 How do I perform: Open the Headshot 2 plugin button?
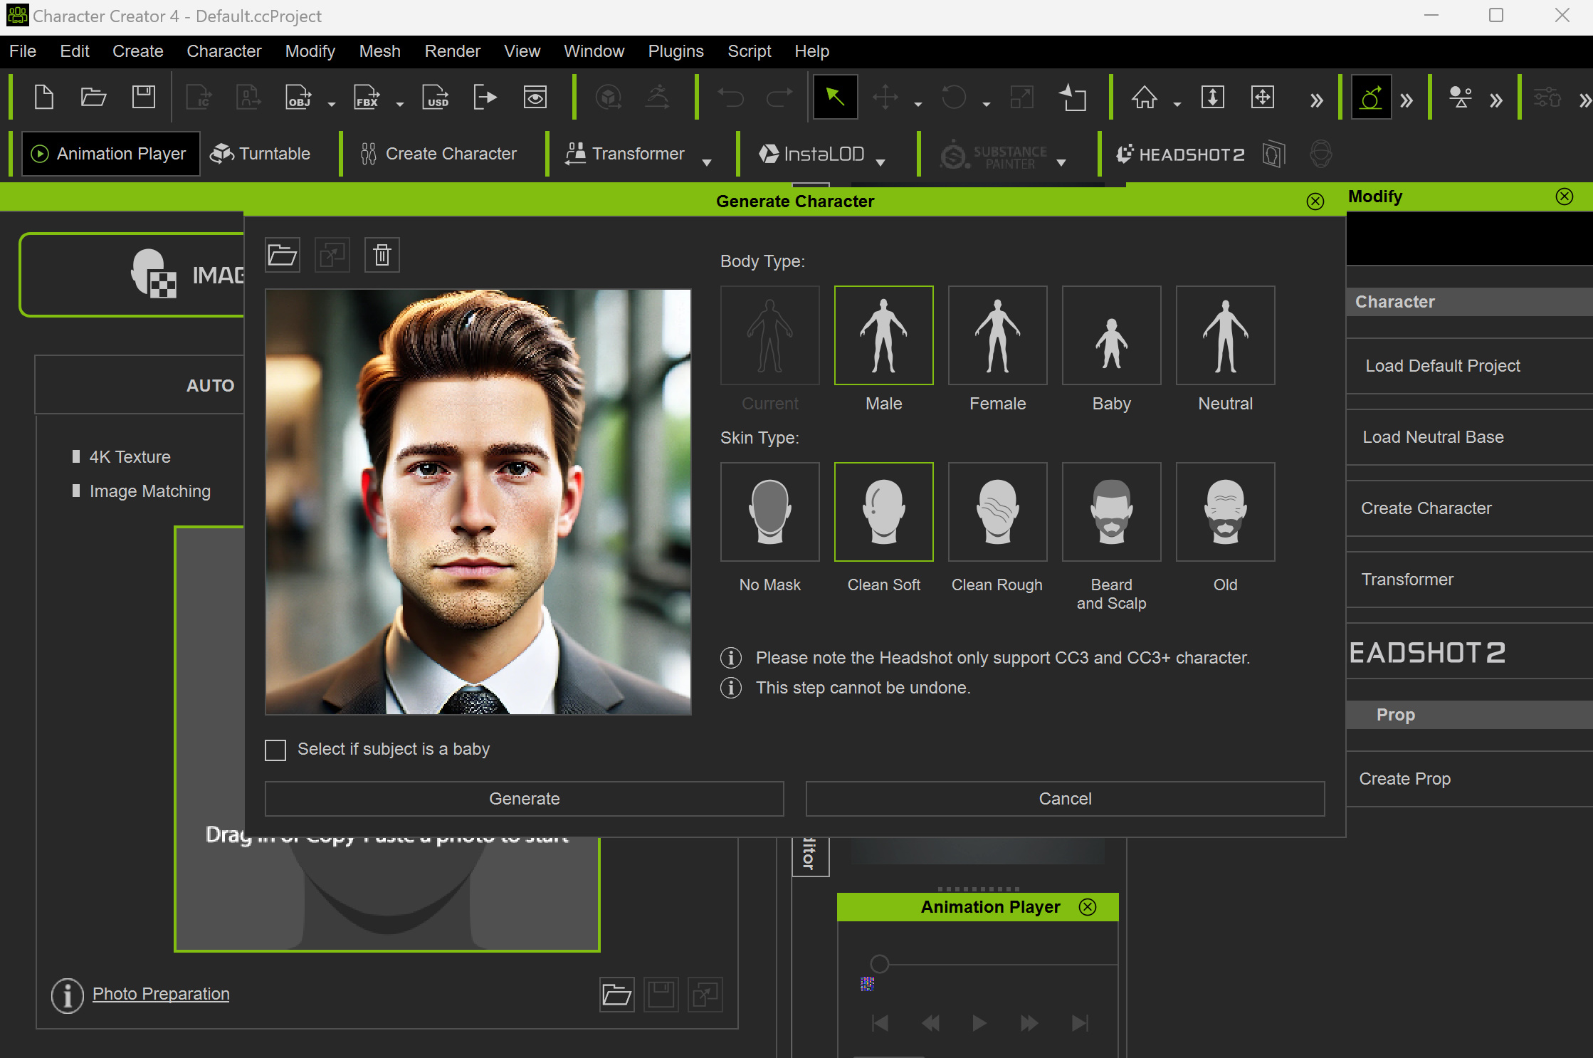pyautogui.click(x=1182, y=154)
